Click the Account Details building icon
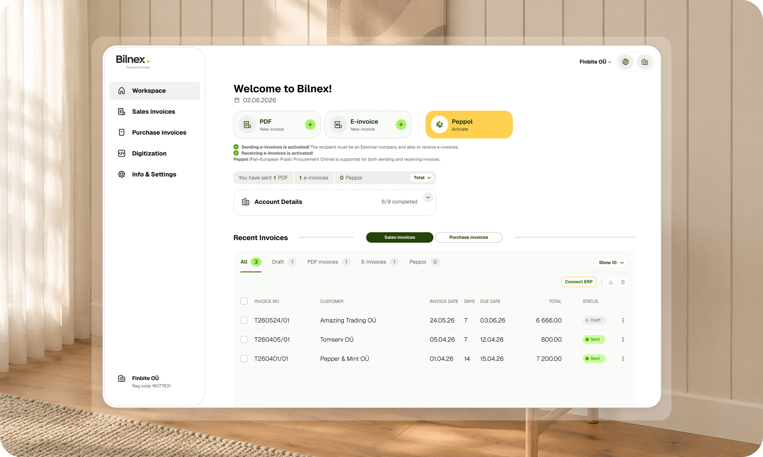Screen dimensions: 763x457 tap(245, 202)
